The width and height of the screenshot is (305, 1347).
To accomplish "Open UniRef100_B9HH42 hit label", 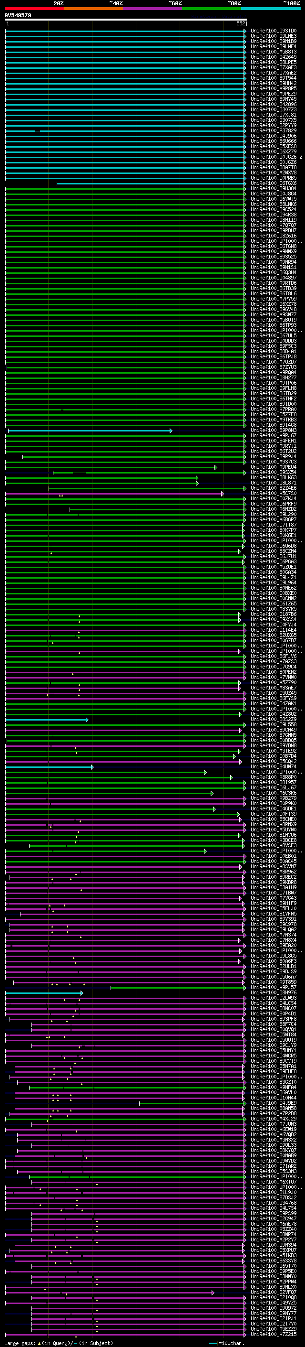I will pyautogui.click(x=274, y=84).
